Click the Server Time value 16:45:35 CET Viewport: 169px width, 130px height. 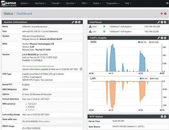coord(118,121)
